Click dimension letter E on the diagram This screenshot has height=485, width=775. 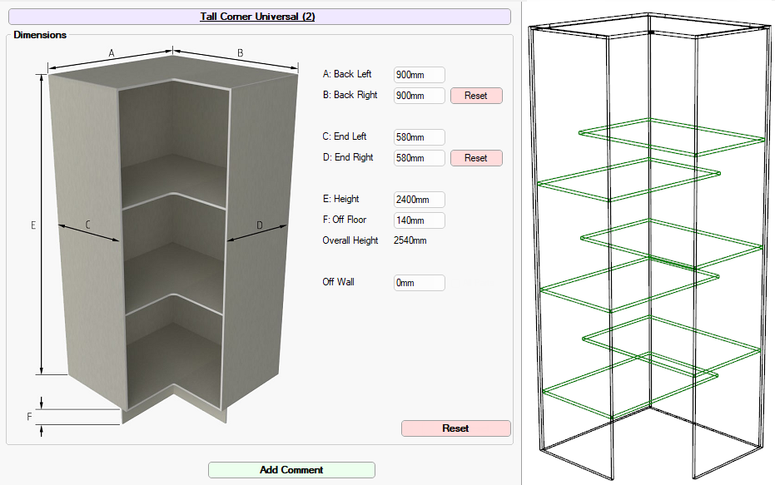pyautogui.click(x=33, y=225)
